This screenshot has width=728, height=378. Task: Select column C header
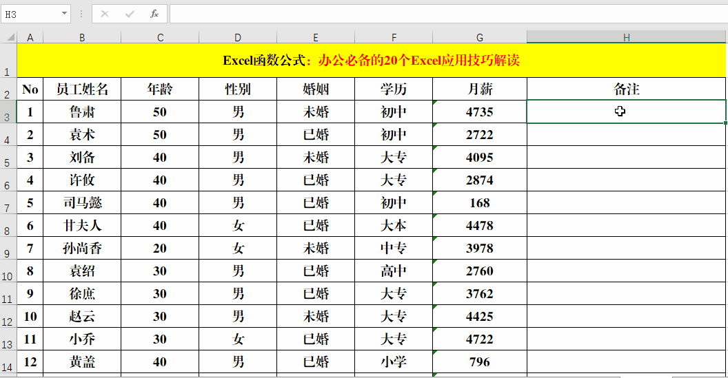coord(160,37)
